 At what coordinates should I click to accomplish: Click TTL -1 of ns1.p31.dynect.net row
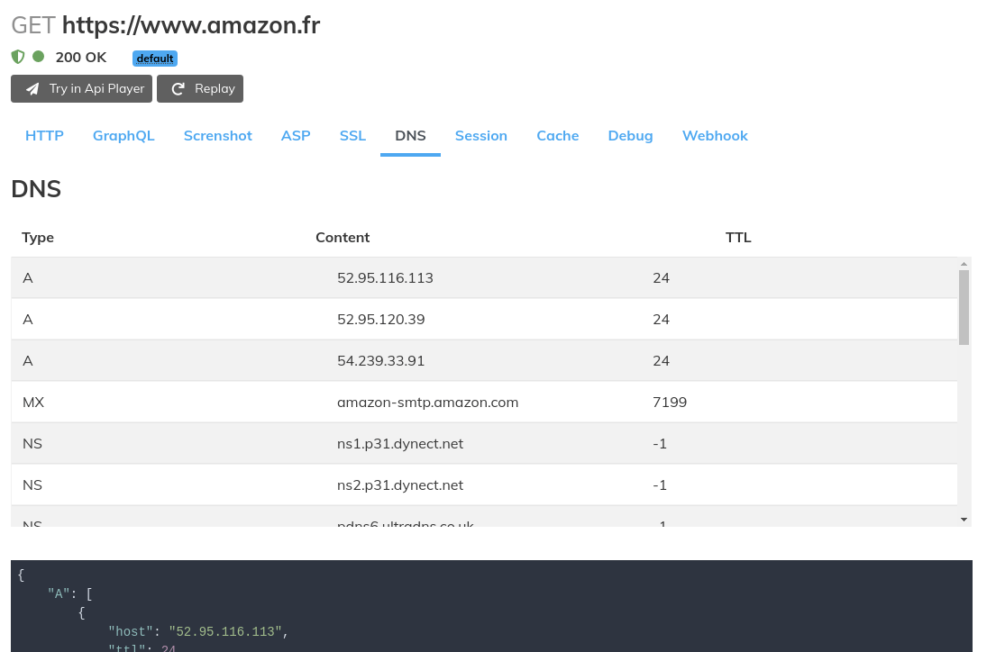click(x=660, y=444)
